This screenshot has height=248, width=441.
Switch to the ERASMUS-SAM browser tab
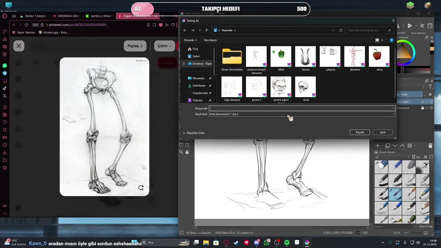(x=66, y=16)
